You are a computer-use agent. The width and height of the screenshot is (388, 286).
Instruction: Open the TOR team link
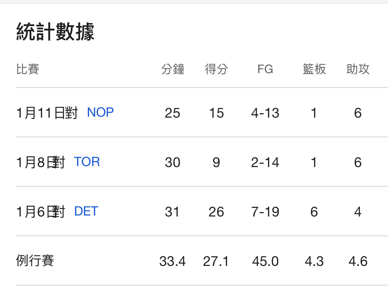(x=87, y=162)
